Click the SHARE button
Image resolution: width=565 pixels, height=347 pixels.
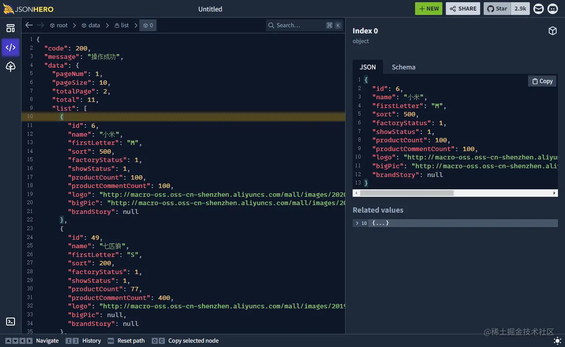[463, 8]
